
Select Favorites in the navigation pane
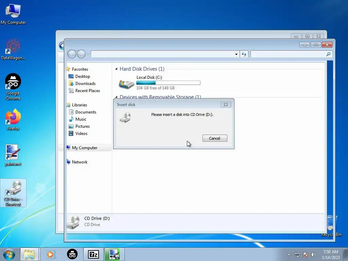(x=80, y=69)
